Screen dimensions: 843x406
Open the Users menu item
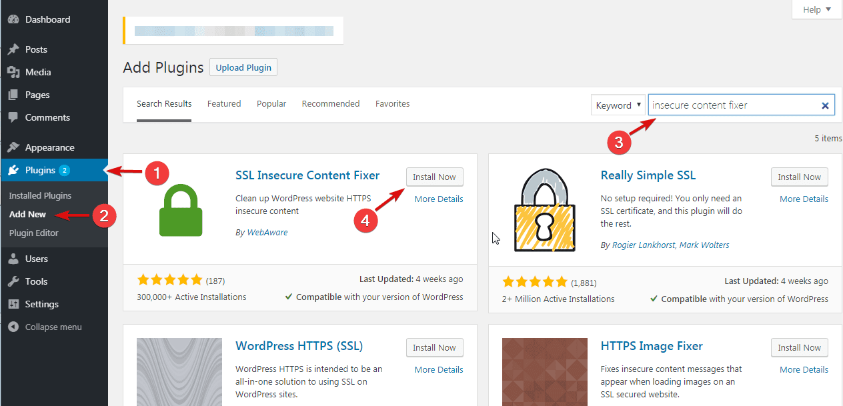pos(54,259)
